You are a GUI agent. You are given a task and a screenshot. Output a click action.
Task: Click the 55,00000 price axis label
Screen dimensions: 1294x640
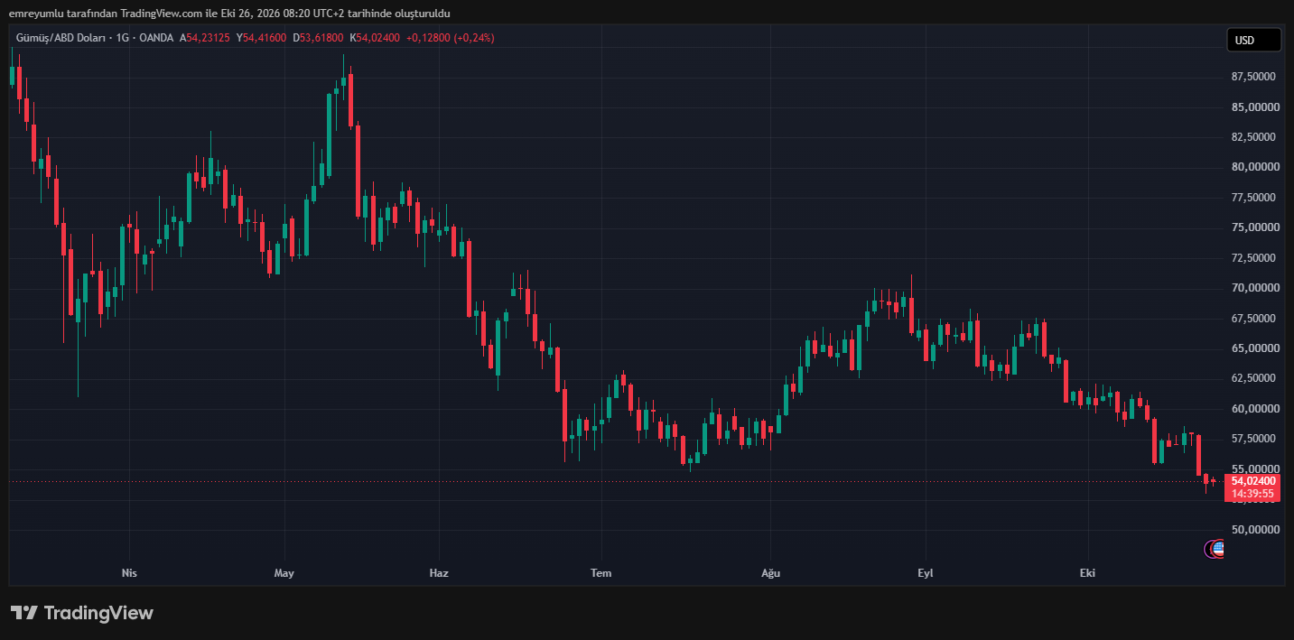tap(1256, 469)
